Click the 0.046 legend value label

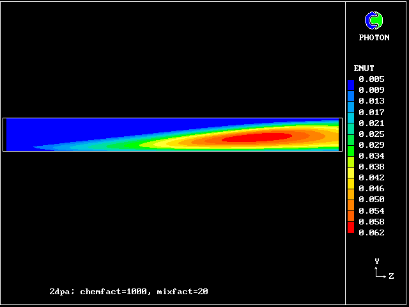371,189
